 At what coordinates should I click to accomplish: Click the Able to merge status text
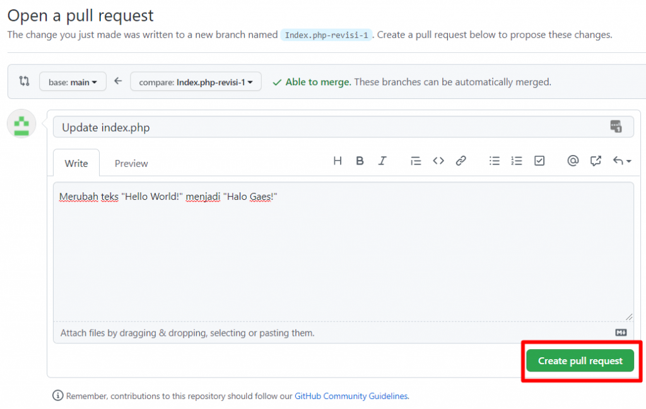coord(318,82)
